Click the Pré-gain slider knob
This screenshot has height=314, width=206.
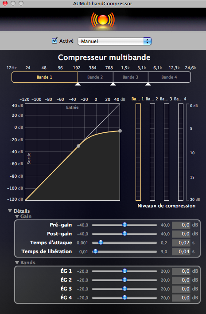(124, 225)
